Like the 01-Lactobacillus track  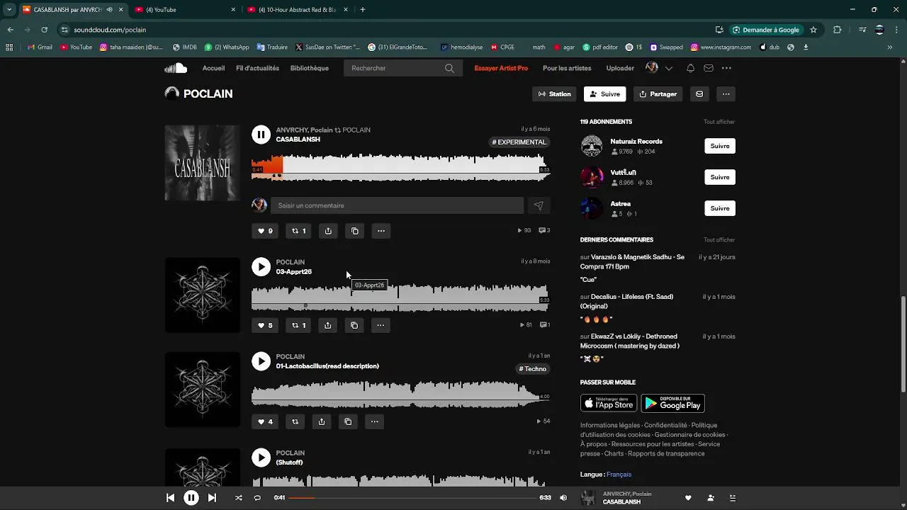pos(264,421)
